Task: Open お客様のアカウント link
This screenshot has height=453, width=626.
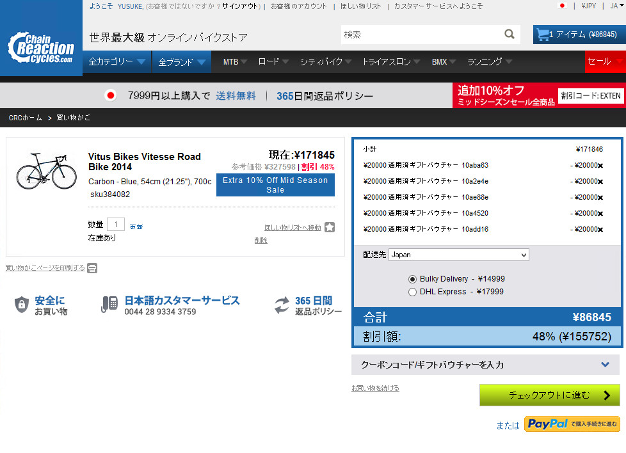Action: click(299, 6)
